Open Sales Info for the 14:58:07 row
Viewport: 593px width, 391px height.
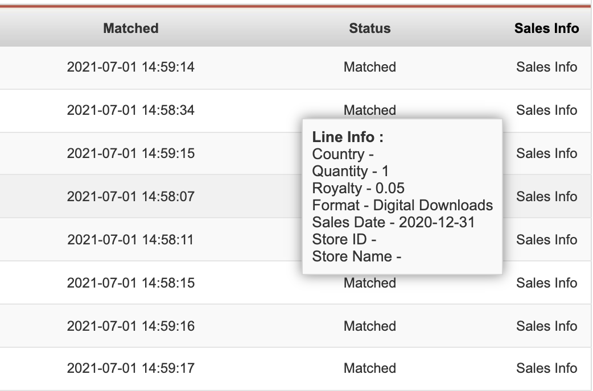[546, 196]
